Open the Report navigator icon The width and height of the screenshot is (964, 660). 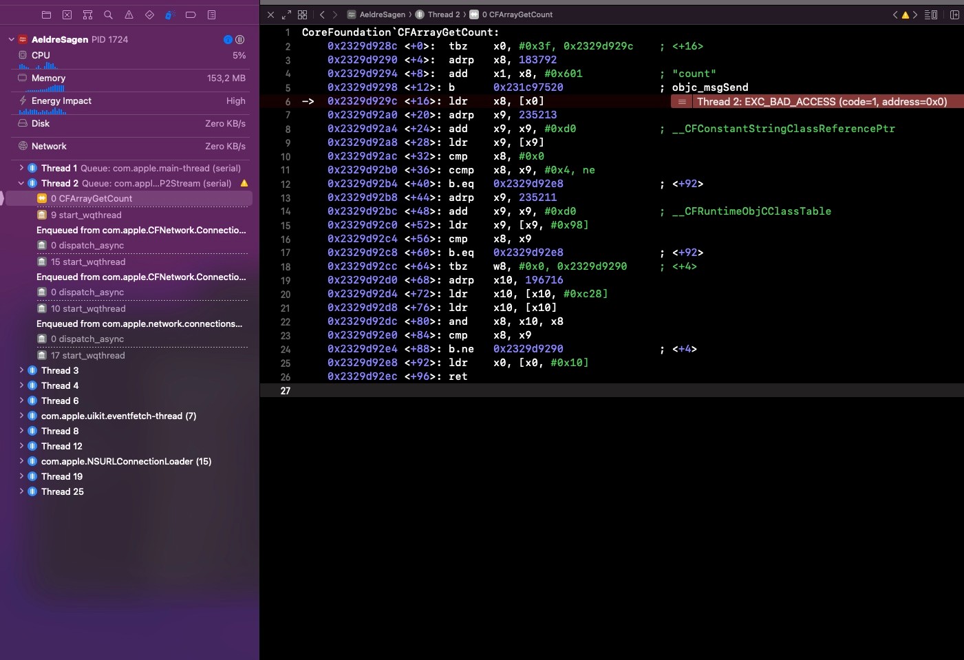[211, 14]
